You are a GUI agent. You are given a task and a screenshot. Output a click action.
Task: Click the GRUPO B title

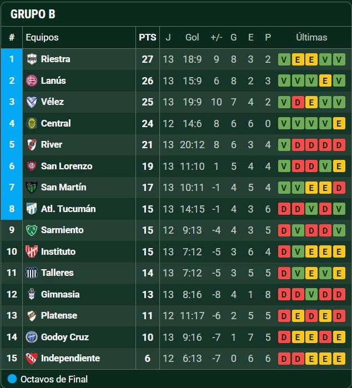(33, 14)
